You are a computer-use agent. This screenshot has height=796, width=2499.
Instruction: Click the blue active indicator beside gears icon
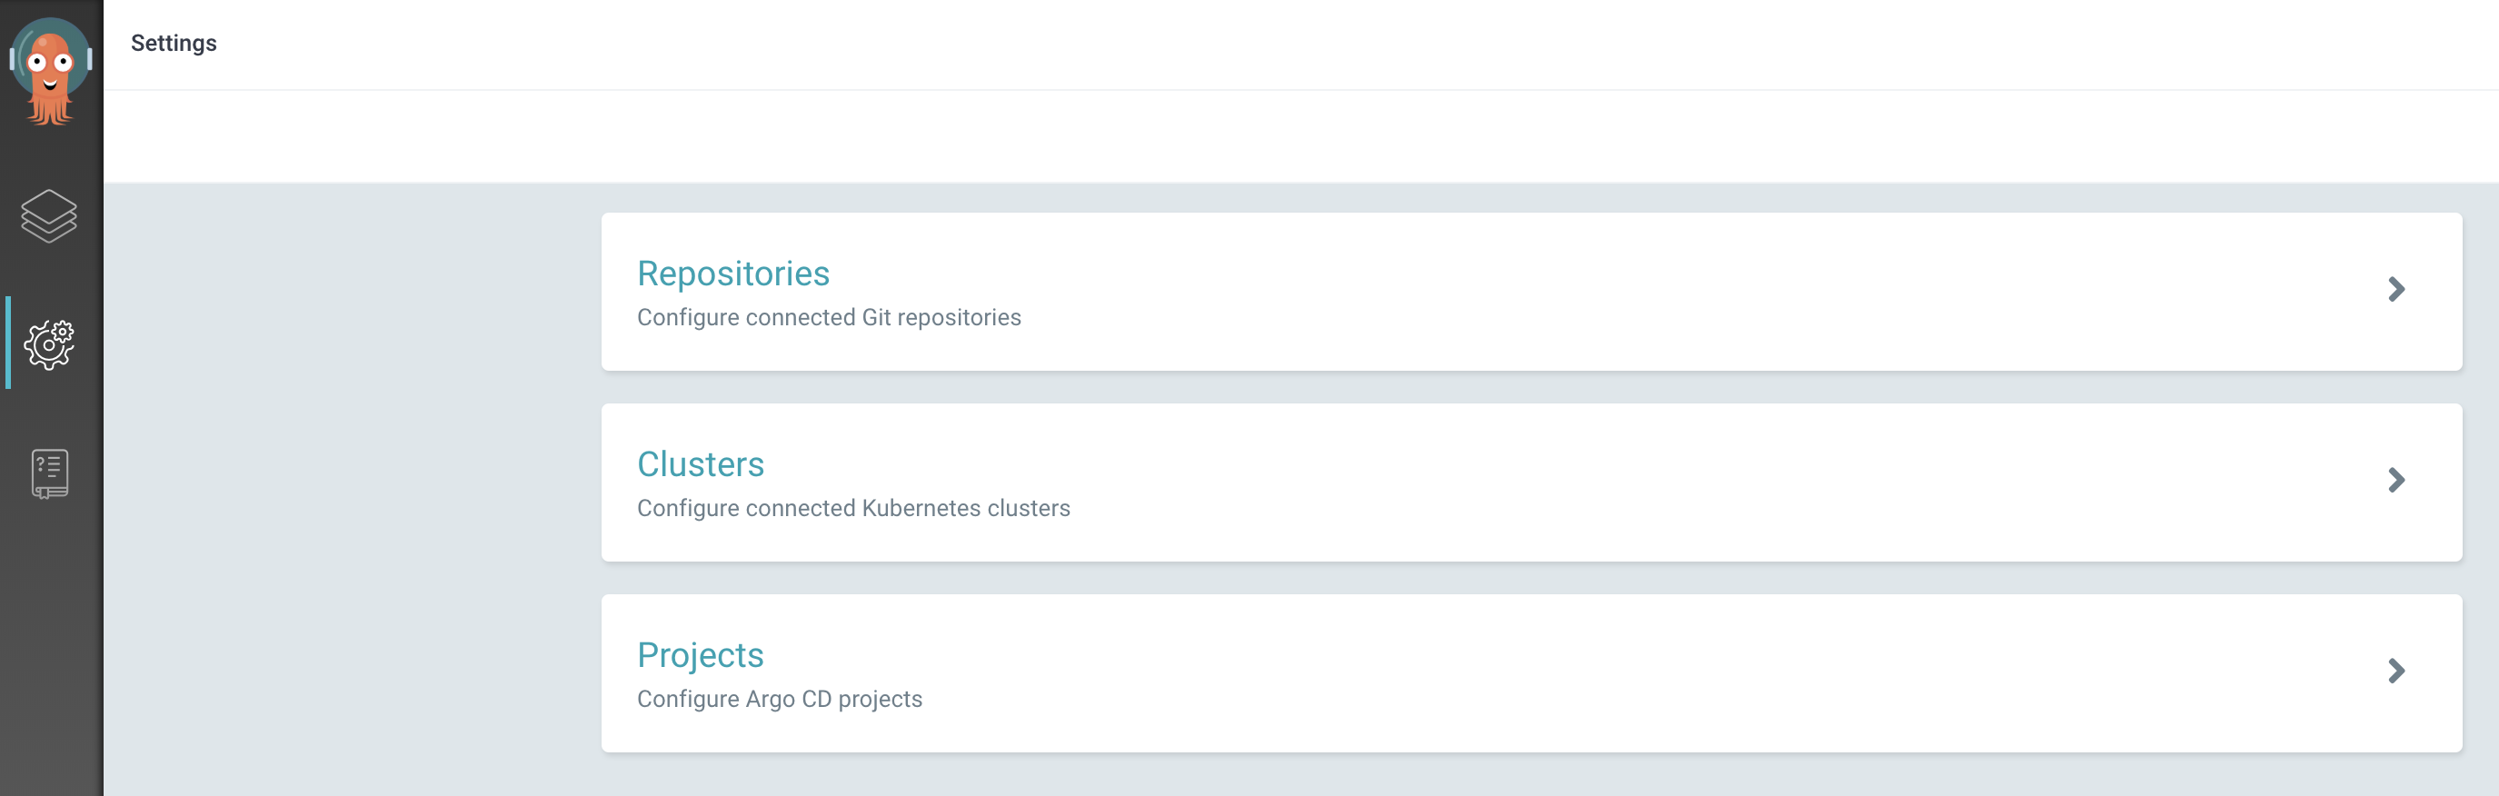pos(8,343)
